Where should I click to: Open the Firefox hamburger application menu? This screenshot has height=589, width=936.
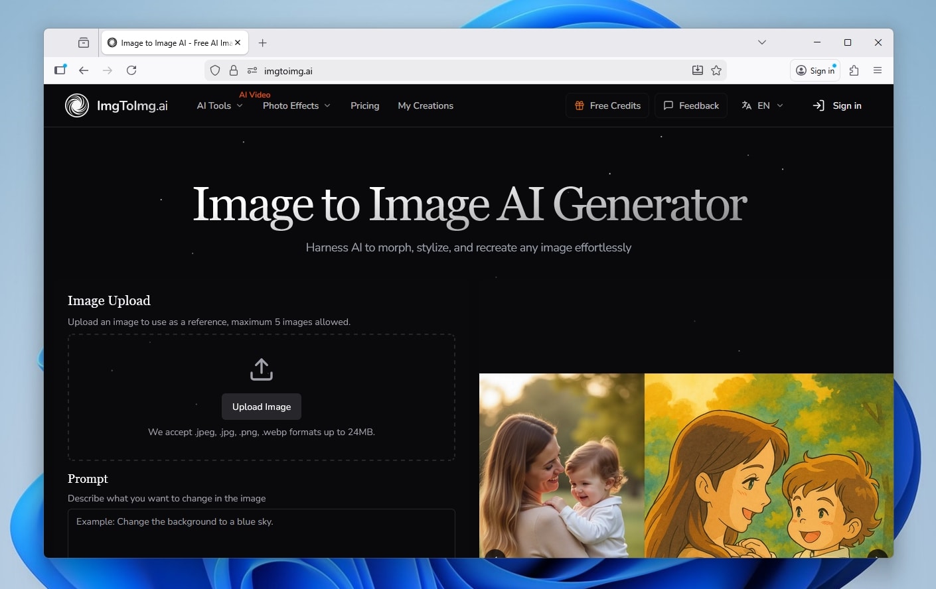coord(878,70)
